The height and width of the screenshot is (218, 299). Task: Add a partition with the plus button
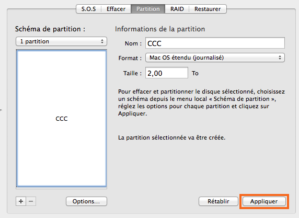[21, 201]
